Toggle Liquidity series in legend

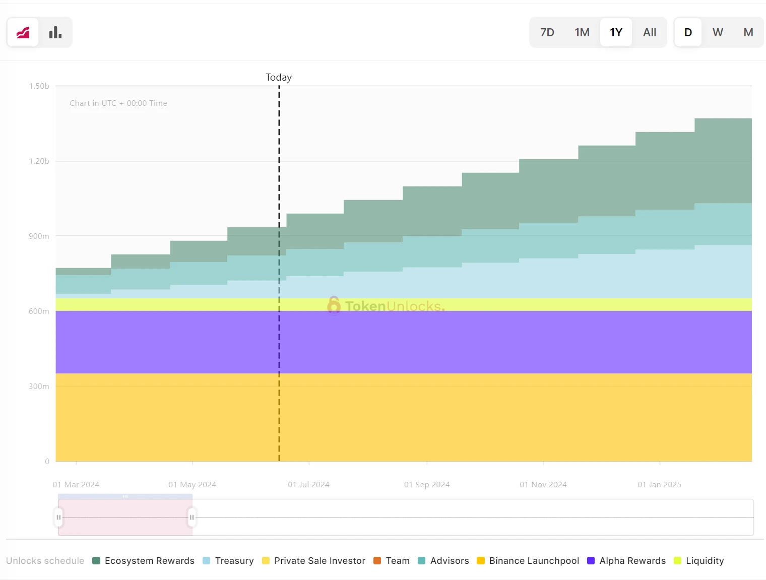699,561
